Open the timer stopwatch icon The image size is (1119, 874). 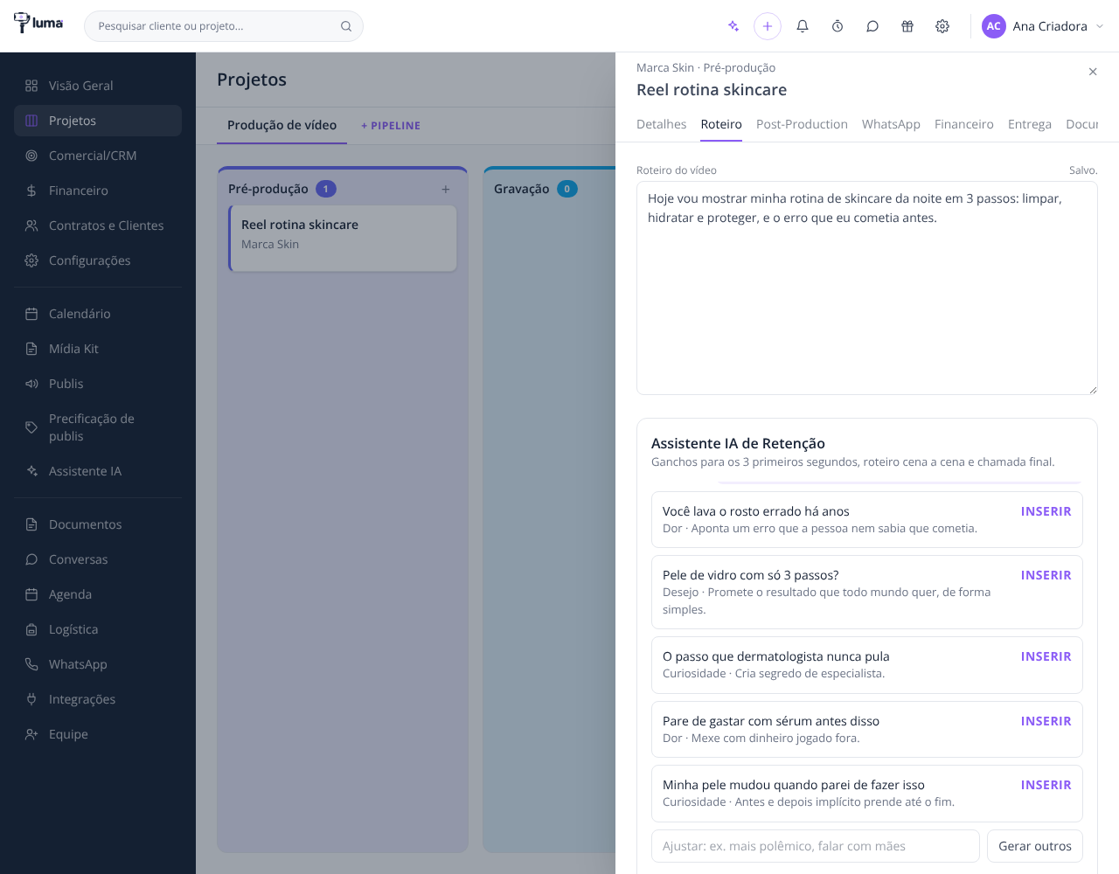click(838, 26)
